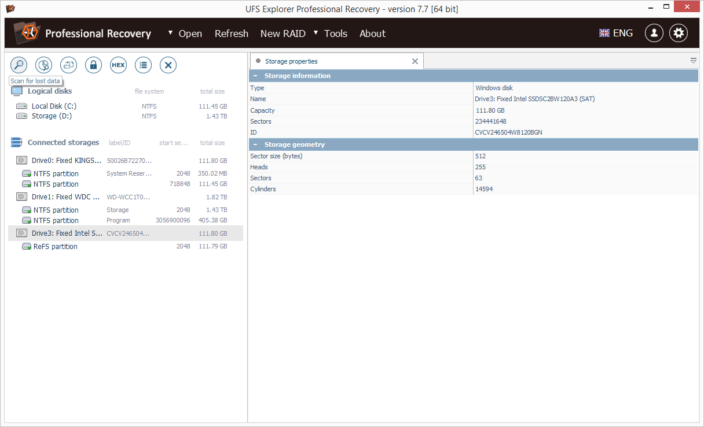This screenshot has width=704, height=427.
Task: Select Drive0: Fixed KINGS... entry
Action: 67,161
